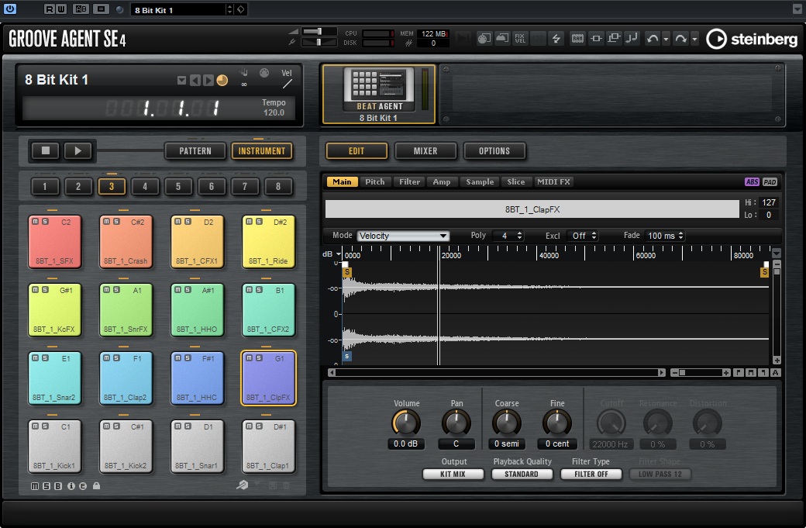Adjust the master volume slider
The image size is (806, 528).
click(319, 31)
